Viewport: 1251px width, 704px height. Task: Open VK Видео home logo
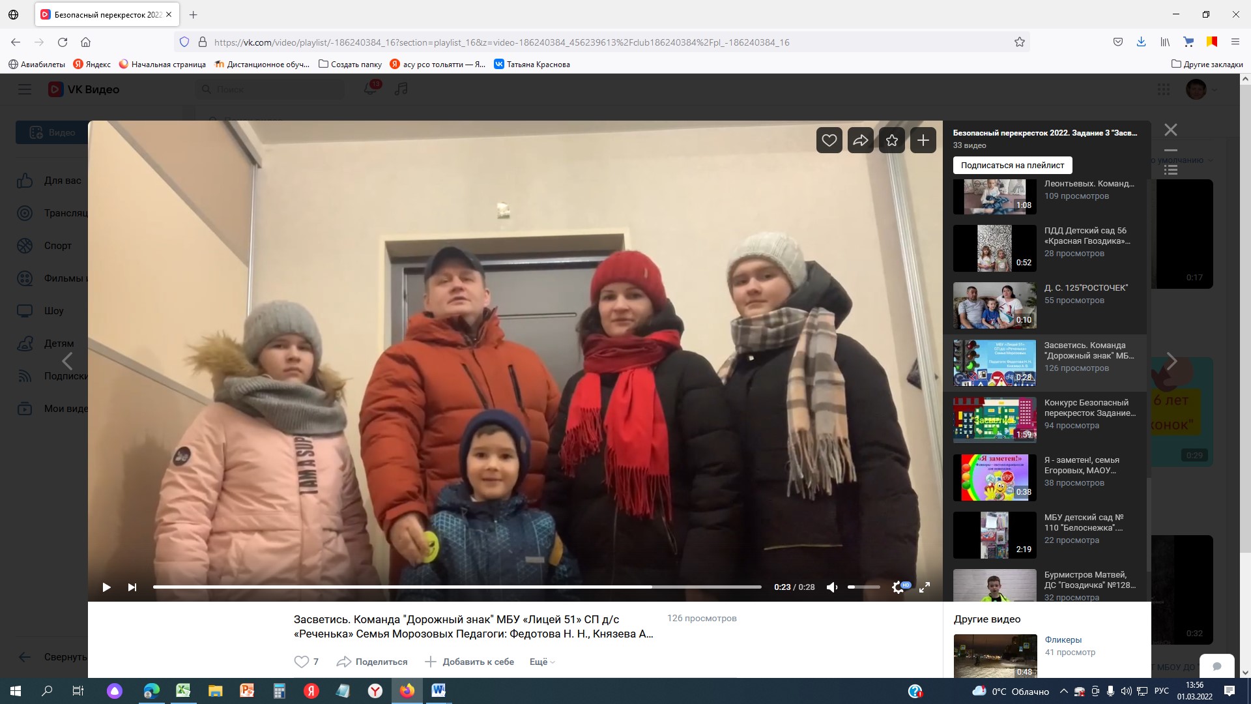[83, 89]
